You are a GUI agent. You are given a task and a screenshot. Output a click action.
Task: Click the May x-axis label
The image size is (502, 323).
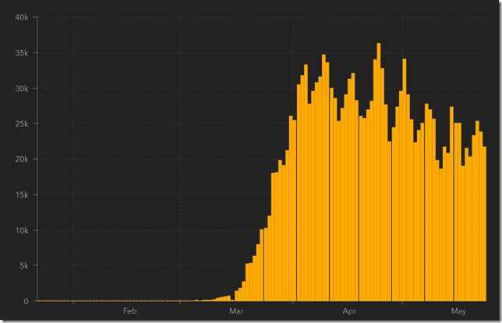tap(458, 311)
